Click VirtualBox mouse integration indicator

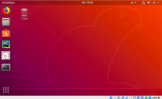coord(146,97)
